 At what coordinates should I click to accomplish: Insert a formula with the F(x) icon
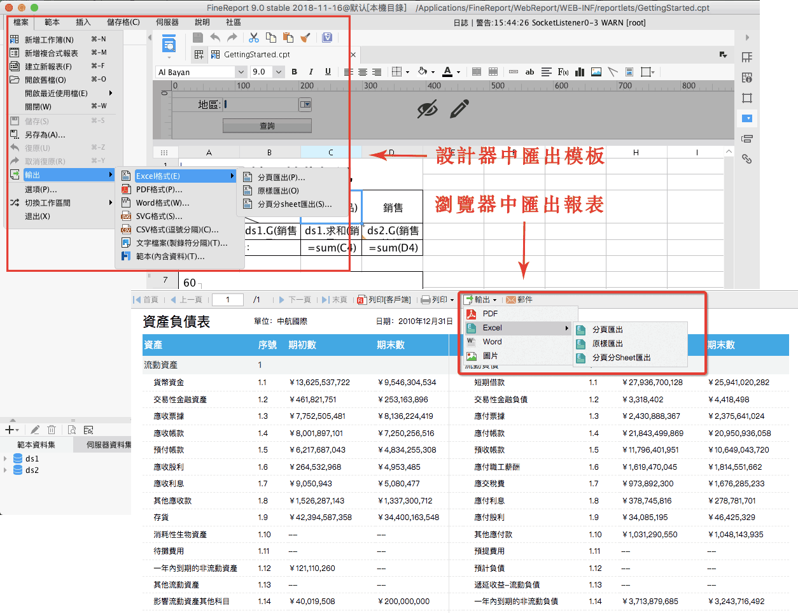[563, 72]
